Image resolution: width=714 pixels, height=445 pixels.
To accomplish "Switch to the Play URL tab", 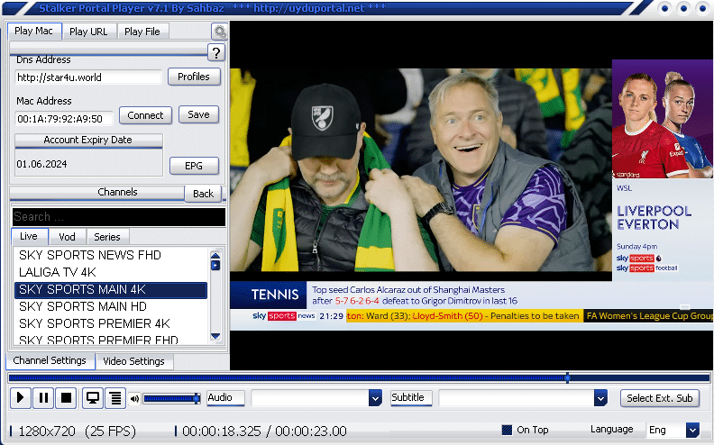I will tap(88, 32).
